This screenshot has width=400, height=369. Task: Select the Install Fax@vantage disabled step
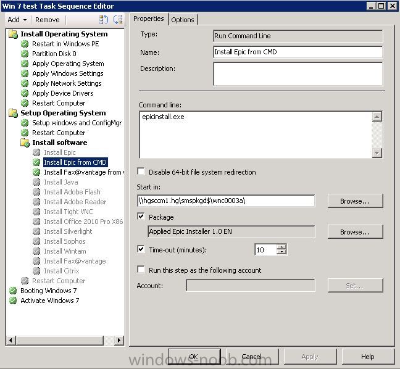coord(75,261)
